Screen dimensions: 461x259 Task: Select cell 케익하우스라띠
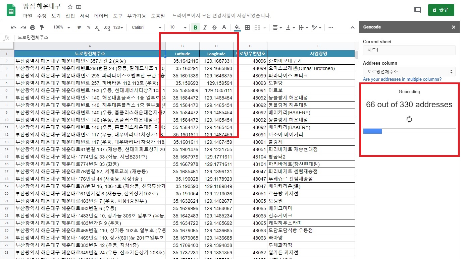[311, 223]
